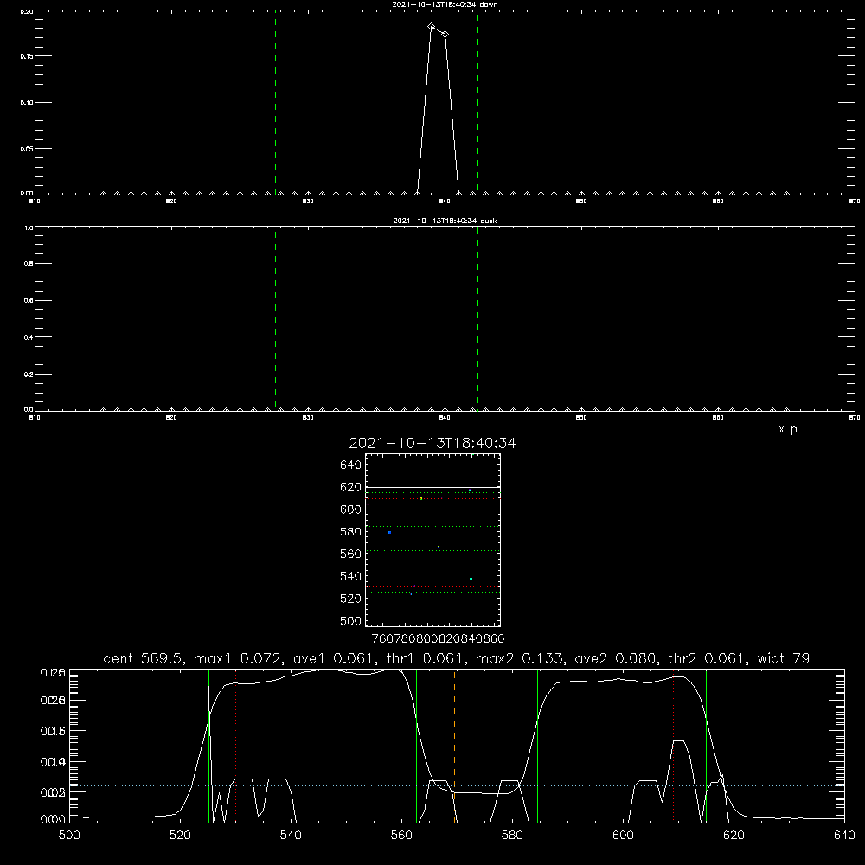865x865 pixels.
Task: Click the 500 y-axis label of middle plot
Action: point(351,620)
